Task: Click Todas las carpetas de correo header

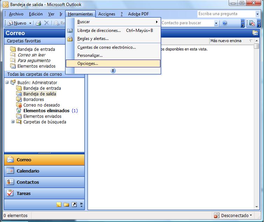Action: click(35, 74)
